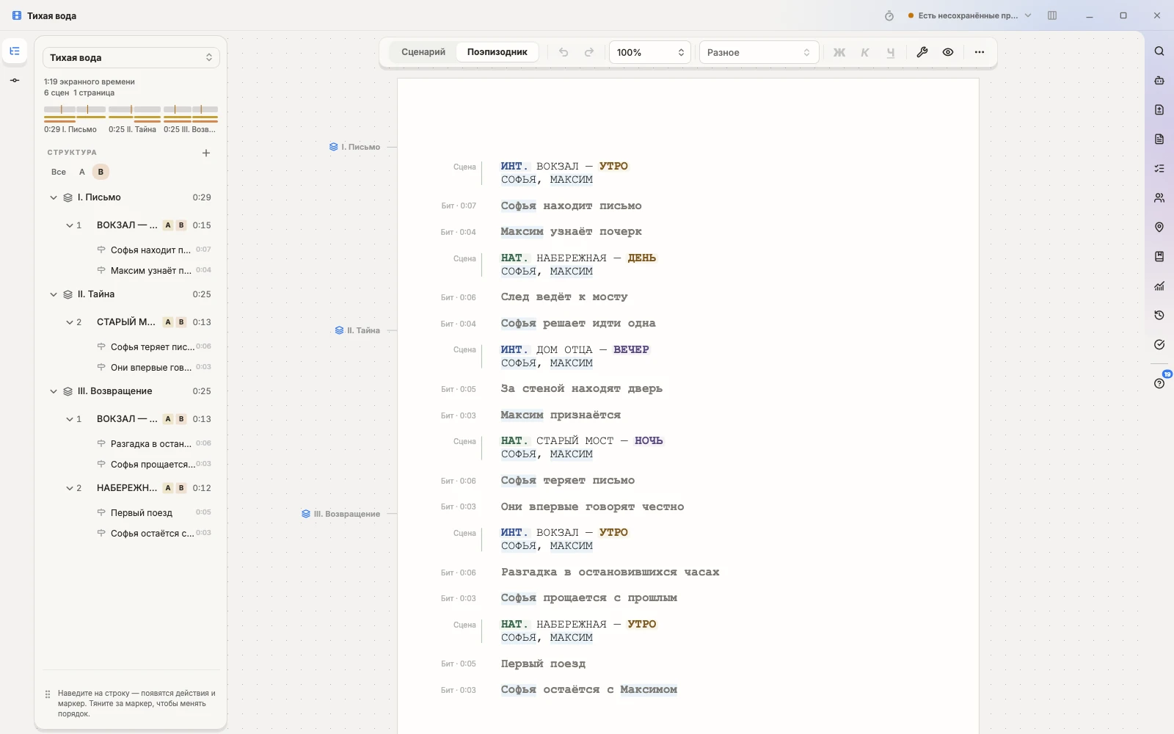
Task: Collapse scene 2 СТАРЫЙ М... chevron
Action: tap(70, 322)
